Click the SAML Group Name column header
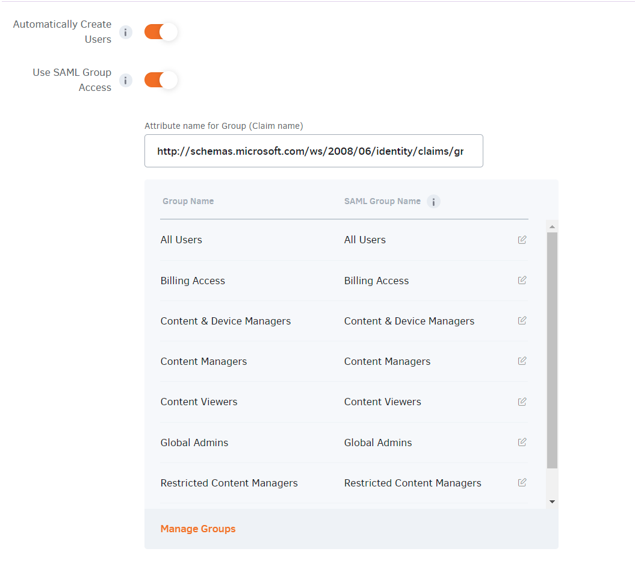 pyautogui.click(x=382, y=201)
